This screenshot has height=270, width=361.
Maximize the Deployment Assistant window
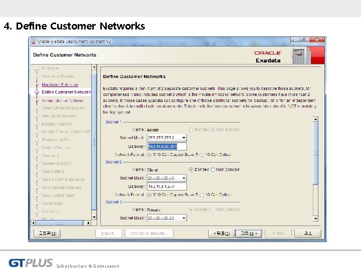pos(304,40)
